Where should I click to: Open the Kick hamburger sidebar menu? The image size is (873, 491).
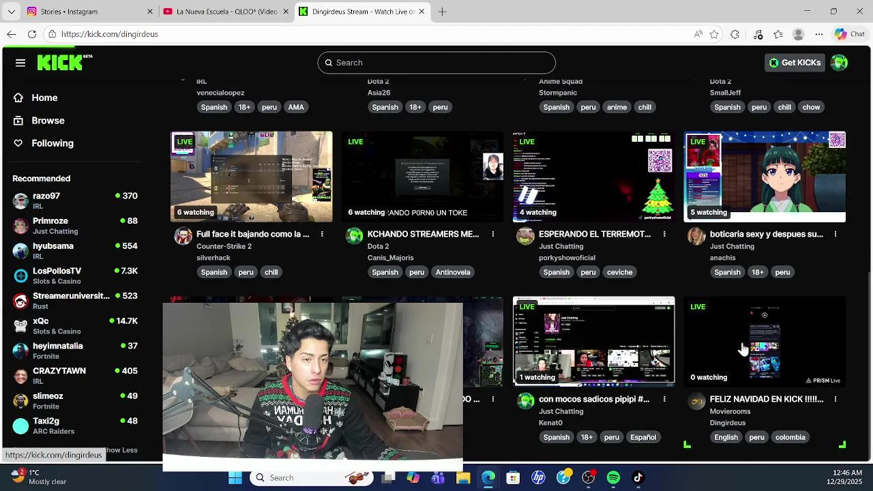point(20,63)
